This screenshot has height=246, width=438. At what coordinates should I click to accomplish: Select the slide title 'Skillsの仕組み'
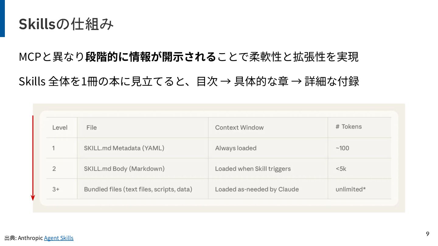66,24
